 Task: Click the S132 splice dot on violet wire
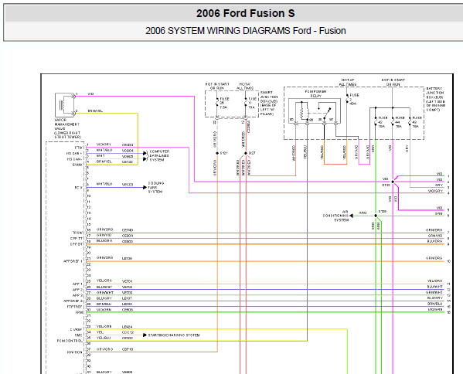[x=393, y=182]
